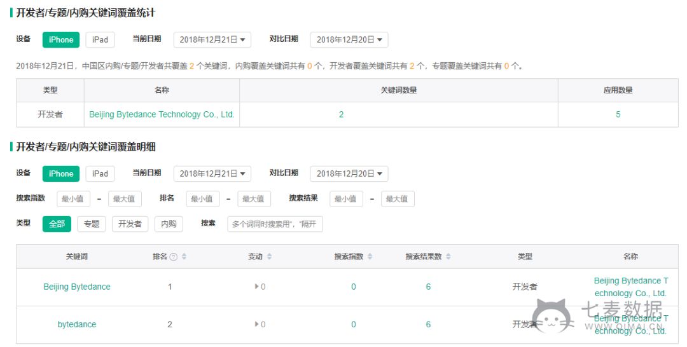Open comparison date dropdown in details section
The image size is (687, 347).
pos(349,173)
